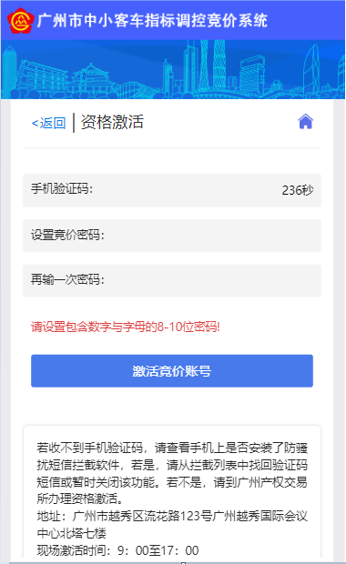Focus the 手机验证码 input field
This screenshot has width=346, height=564.
172,190
